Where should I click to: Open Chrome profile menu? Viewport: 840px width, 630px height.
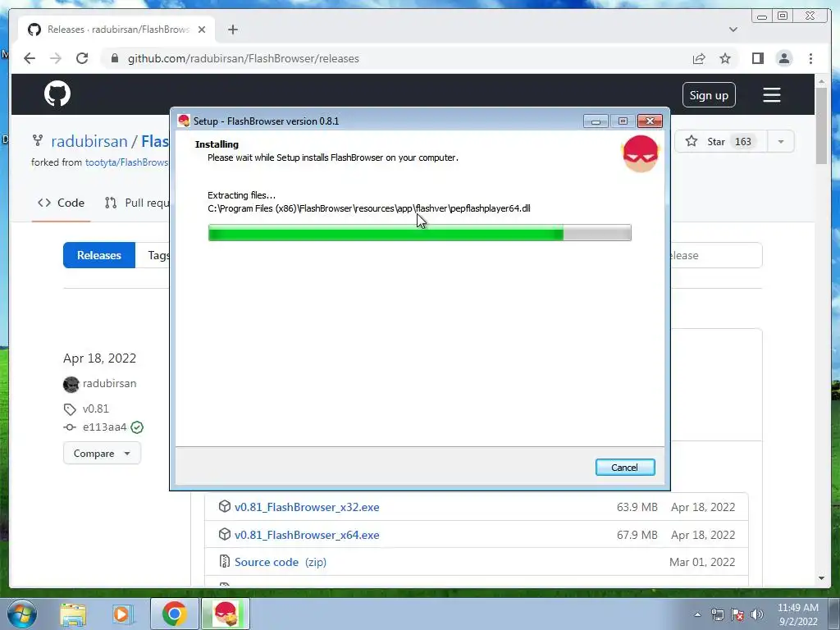[x=783, y=58]
